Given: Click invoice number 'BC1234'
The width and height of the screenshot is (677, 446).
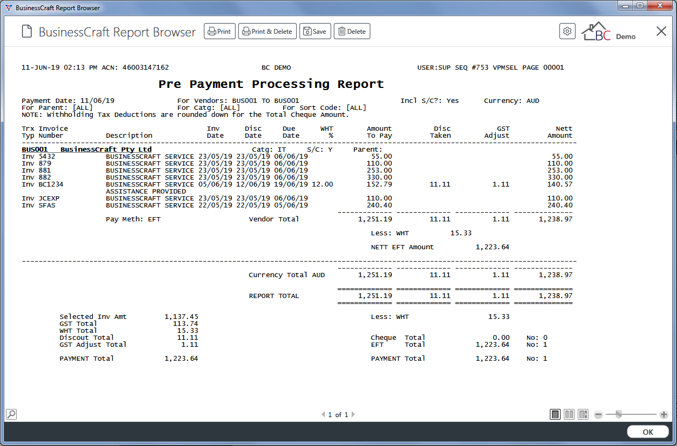Looking at the screenshot, I should click(x=51, y=184).
